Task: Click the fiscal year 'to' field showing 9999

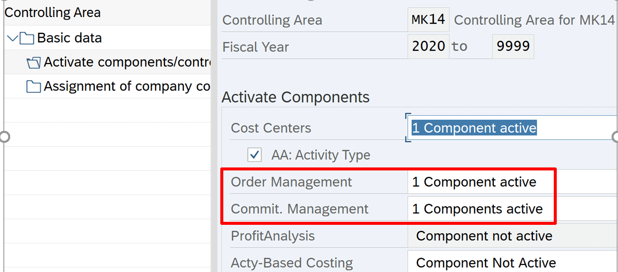Action: 513,46
